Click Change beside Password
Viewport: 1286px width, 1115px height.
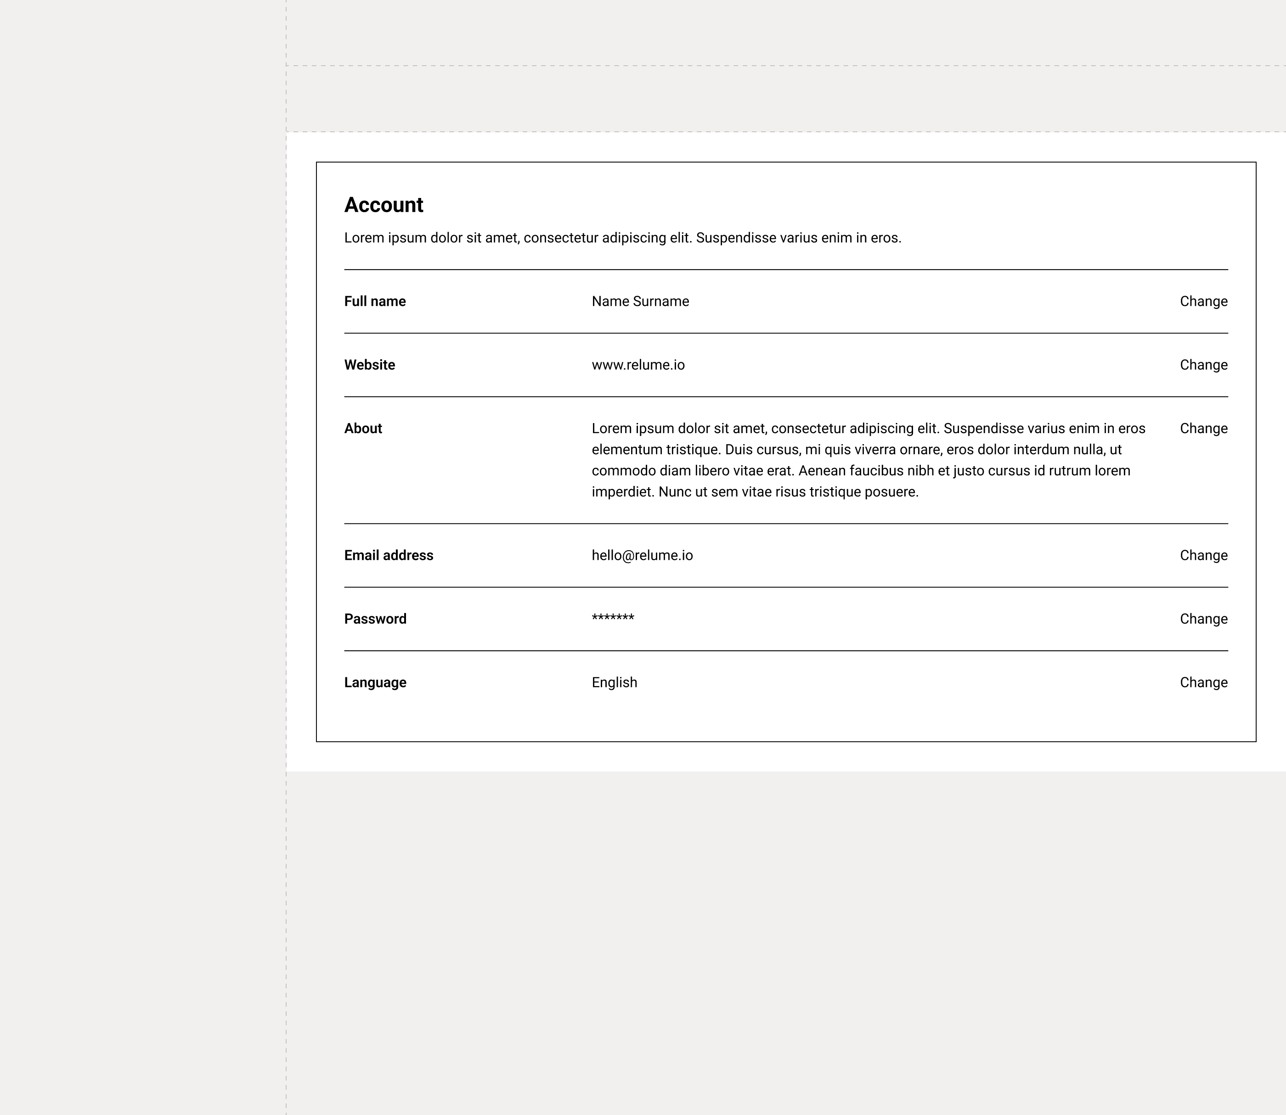click(1203, 619)
